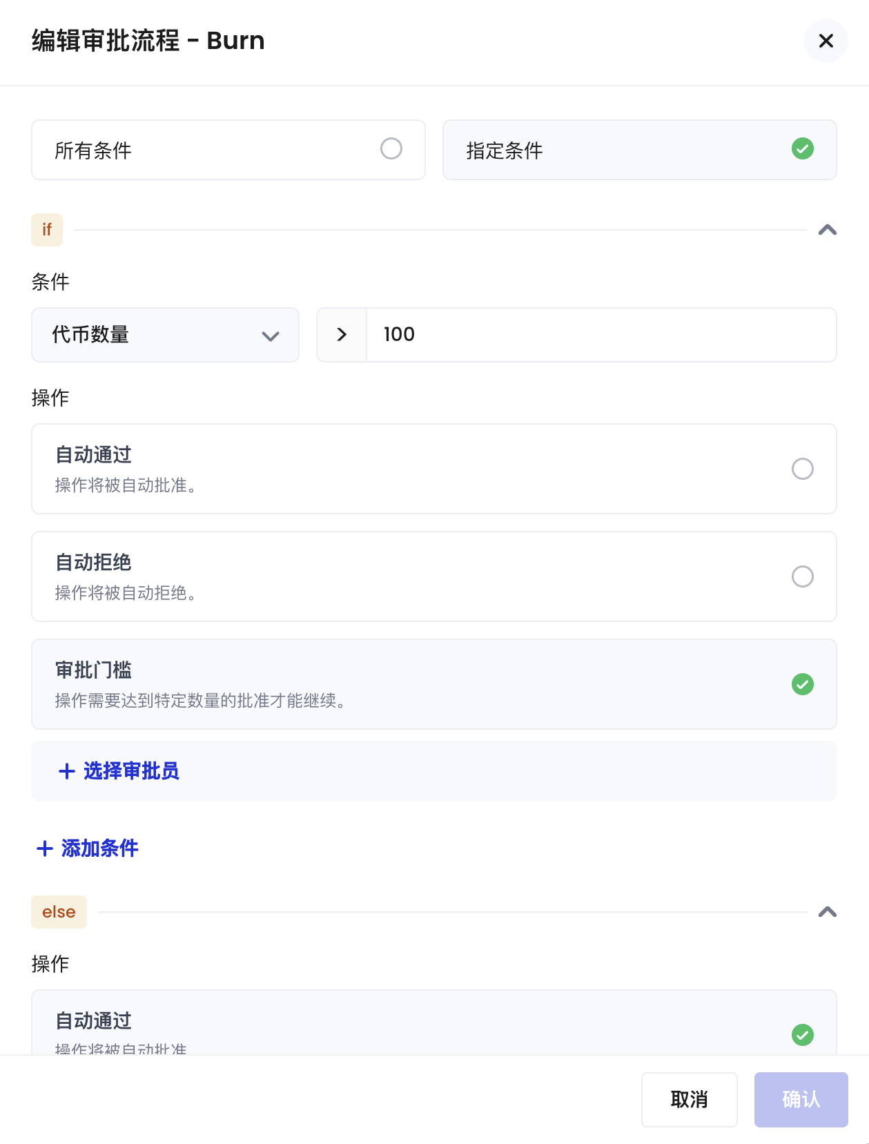Open the 代币数量 condition dropdown
869x1144 pixels.
pos(165,335)
